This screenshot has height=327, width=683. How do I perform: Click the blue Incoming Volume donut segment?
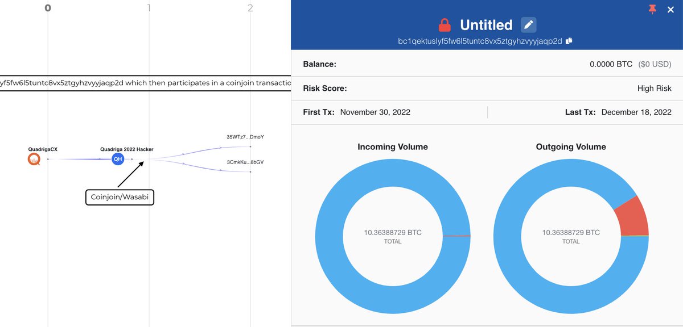(x=329, y=236)
